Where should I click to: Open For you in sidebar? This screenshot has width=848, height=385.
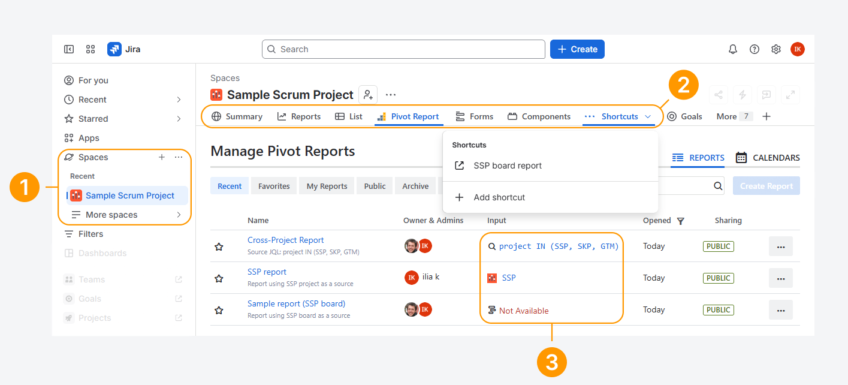[x=93, y=80]
